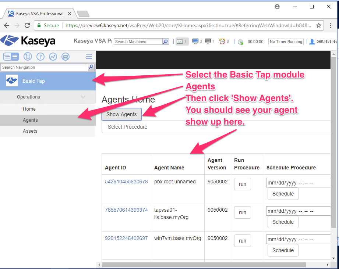Viewport: 339px width, 269px height.
Task: Open agent ID 542610455630678 link
Action: coord(126,182)
